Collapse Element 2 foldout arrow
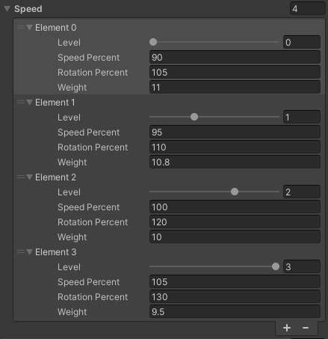Viewport: 328px width, 339px height. (29, 177)
